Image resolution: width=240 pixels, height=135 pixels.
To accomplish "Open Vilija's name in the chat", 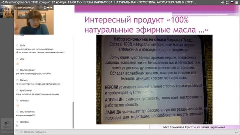I will click(22, 59).
